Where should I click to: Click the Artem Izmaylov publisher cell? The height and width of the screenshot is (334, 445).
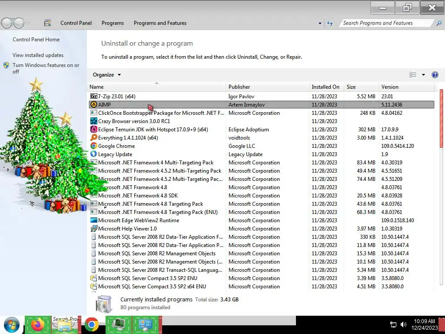click(247, 105)
